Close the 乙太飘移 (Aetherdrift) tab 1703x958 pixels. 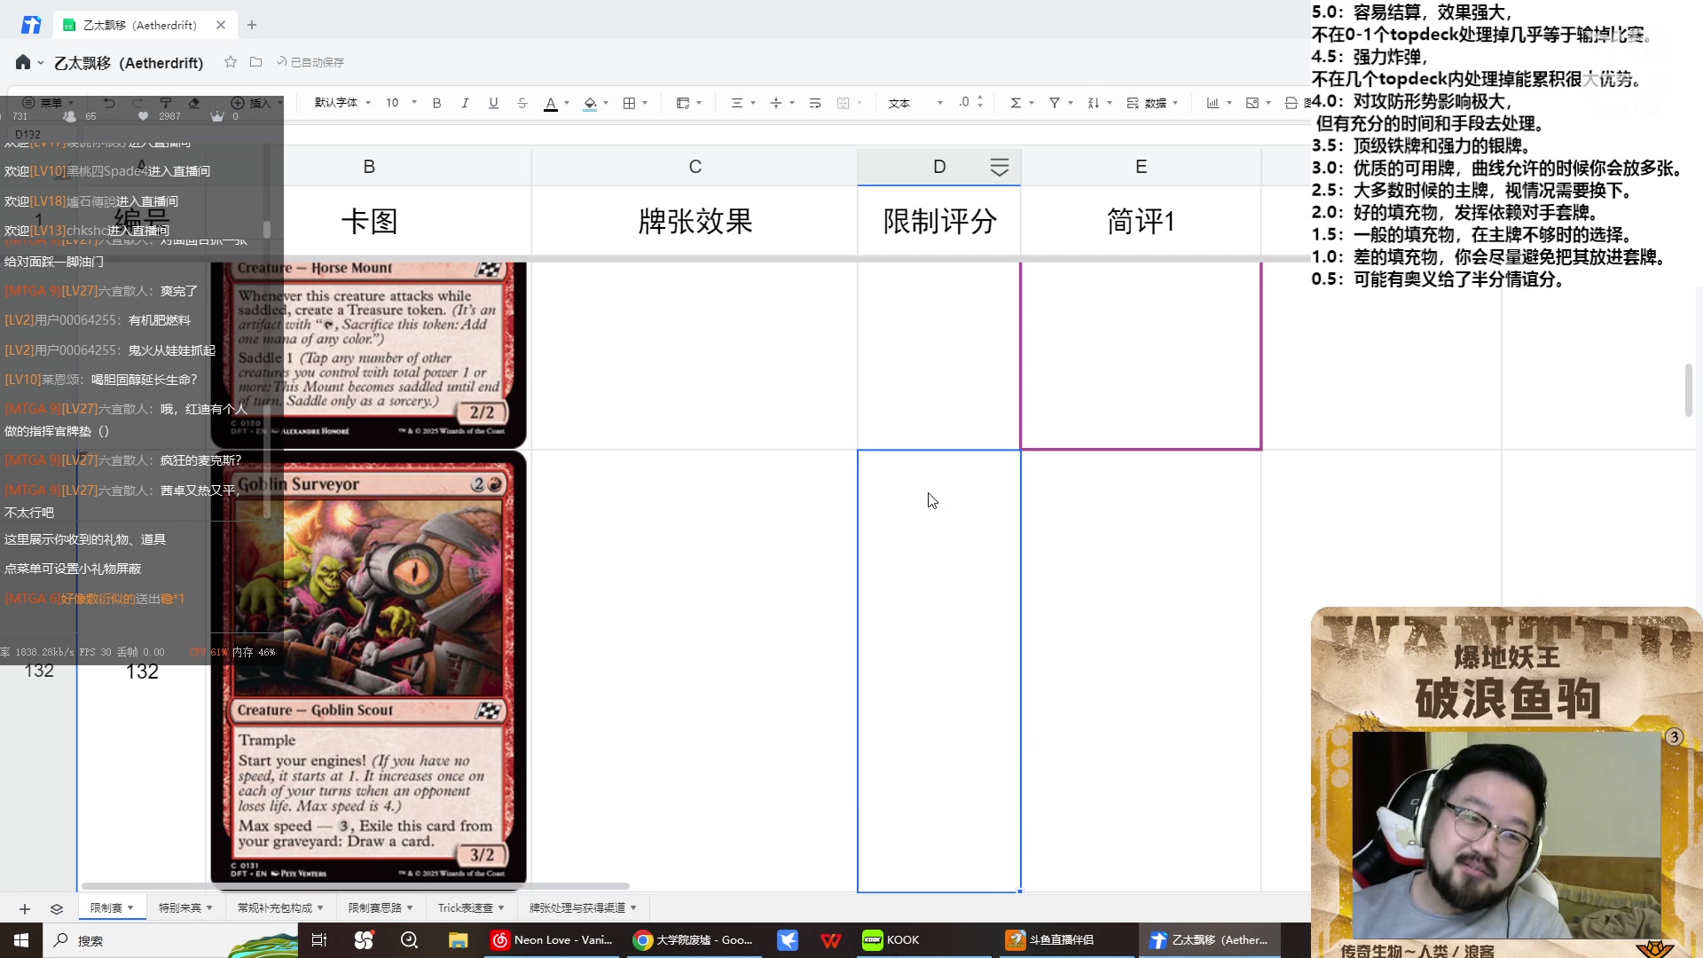[221, 25]
